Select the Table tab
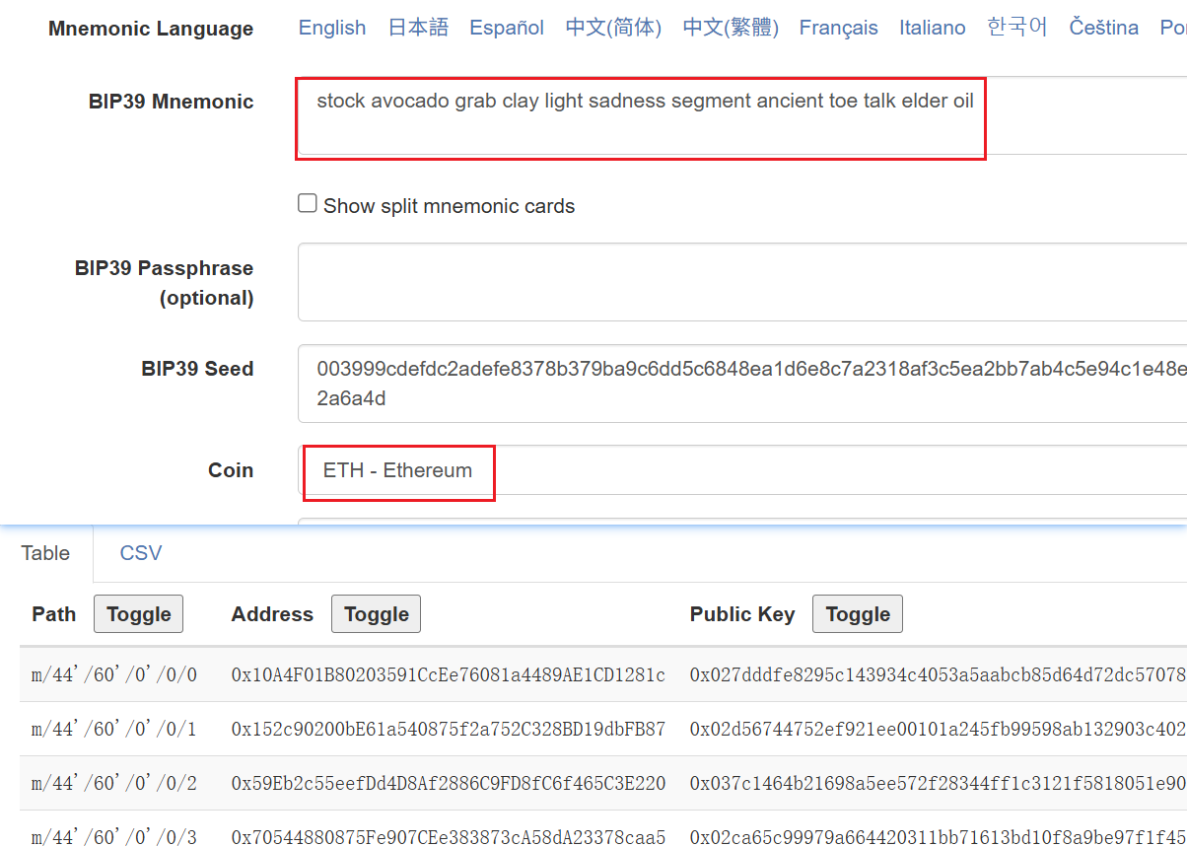This screenshot has width=1187, height=847. pyautogui.click(x=46, y=553)
